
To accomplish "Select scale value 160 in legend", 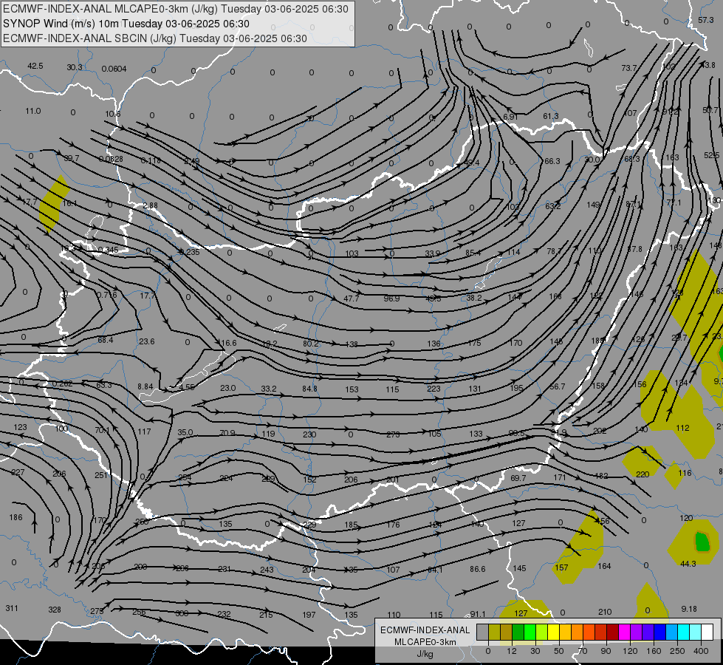I will tap(654, 651).
